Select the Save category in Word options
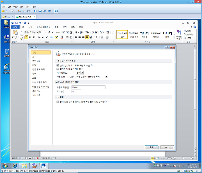The height and width of the screenshot is (173, 202). [x=41, y=65]
